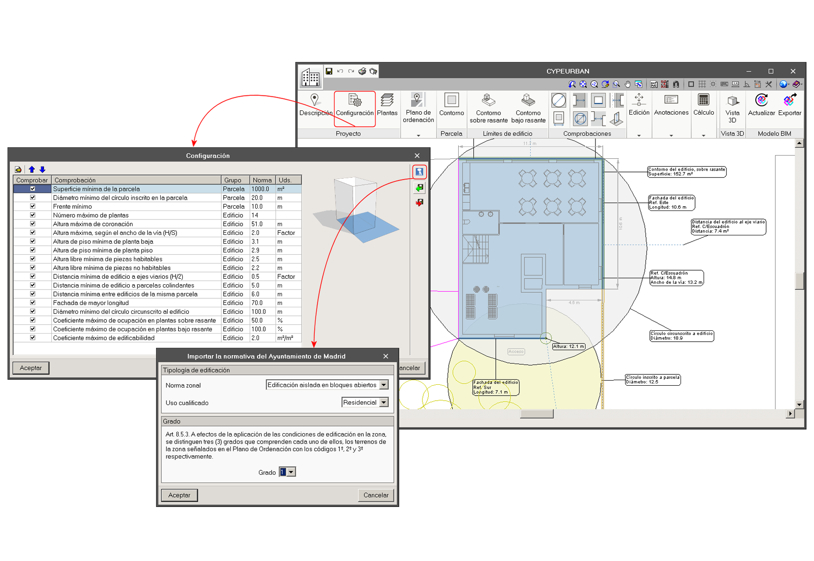Click the Comprobación column header
This screenshot has width=814, height=561.
coord(136,180)
